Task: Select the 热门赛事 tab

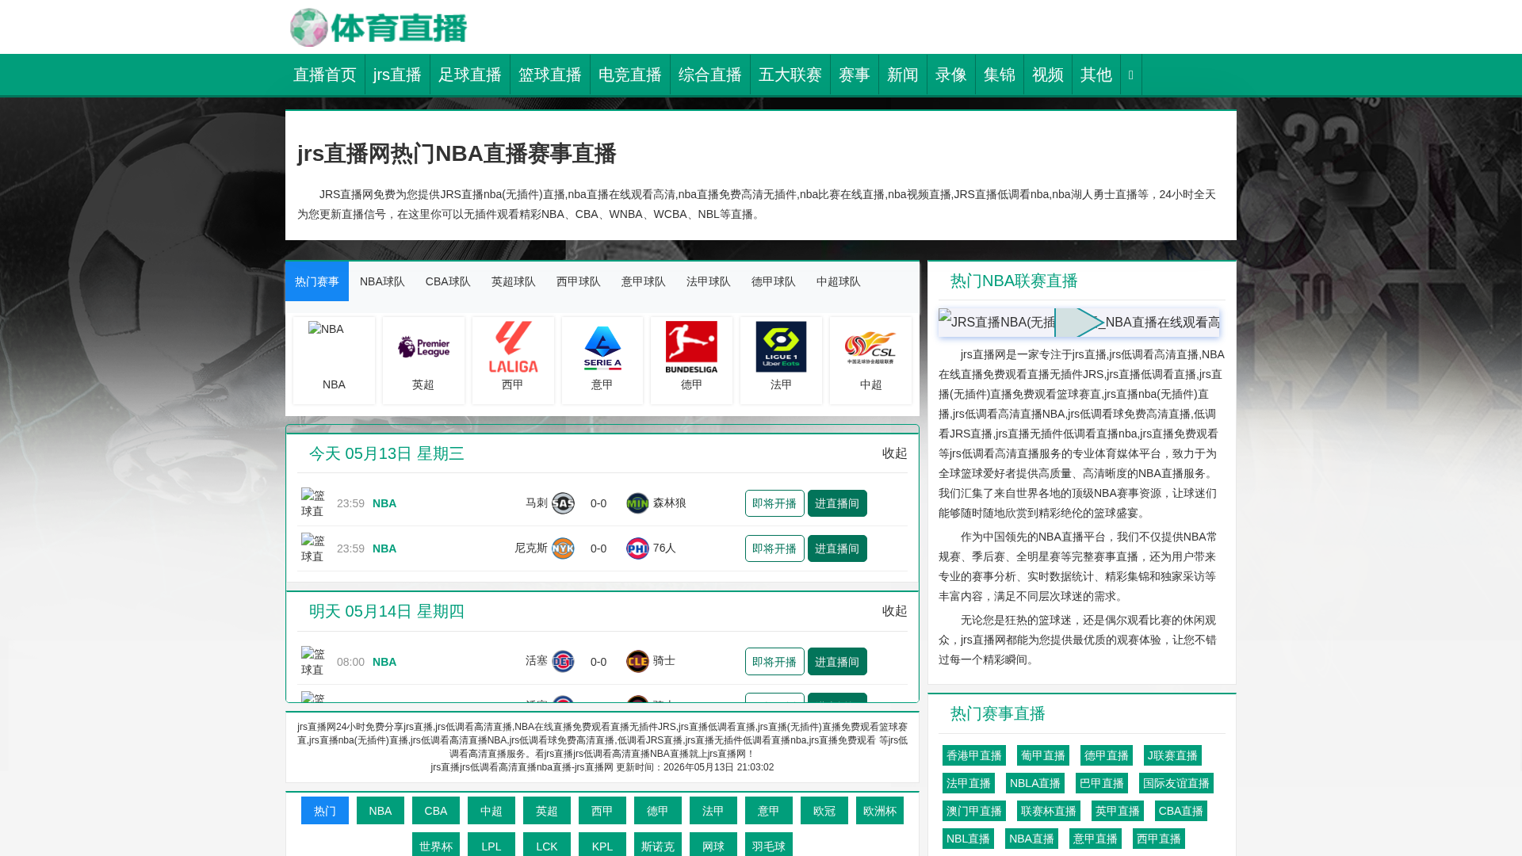Action: (317, 281)
